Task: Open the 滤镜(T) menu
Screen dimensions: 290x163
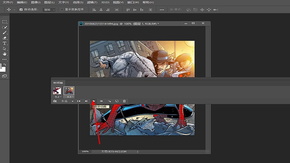Action: [x=92, y=3]
